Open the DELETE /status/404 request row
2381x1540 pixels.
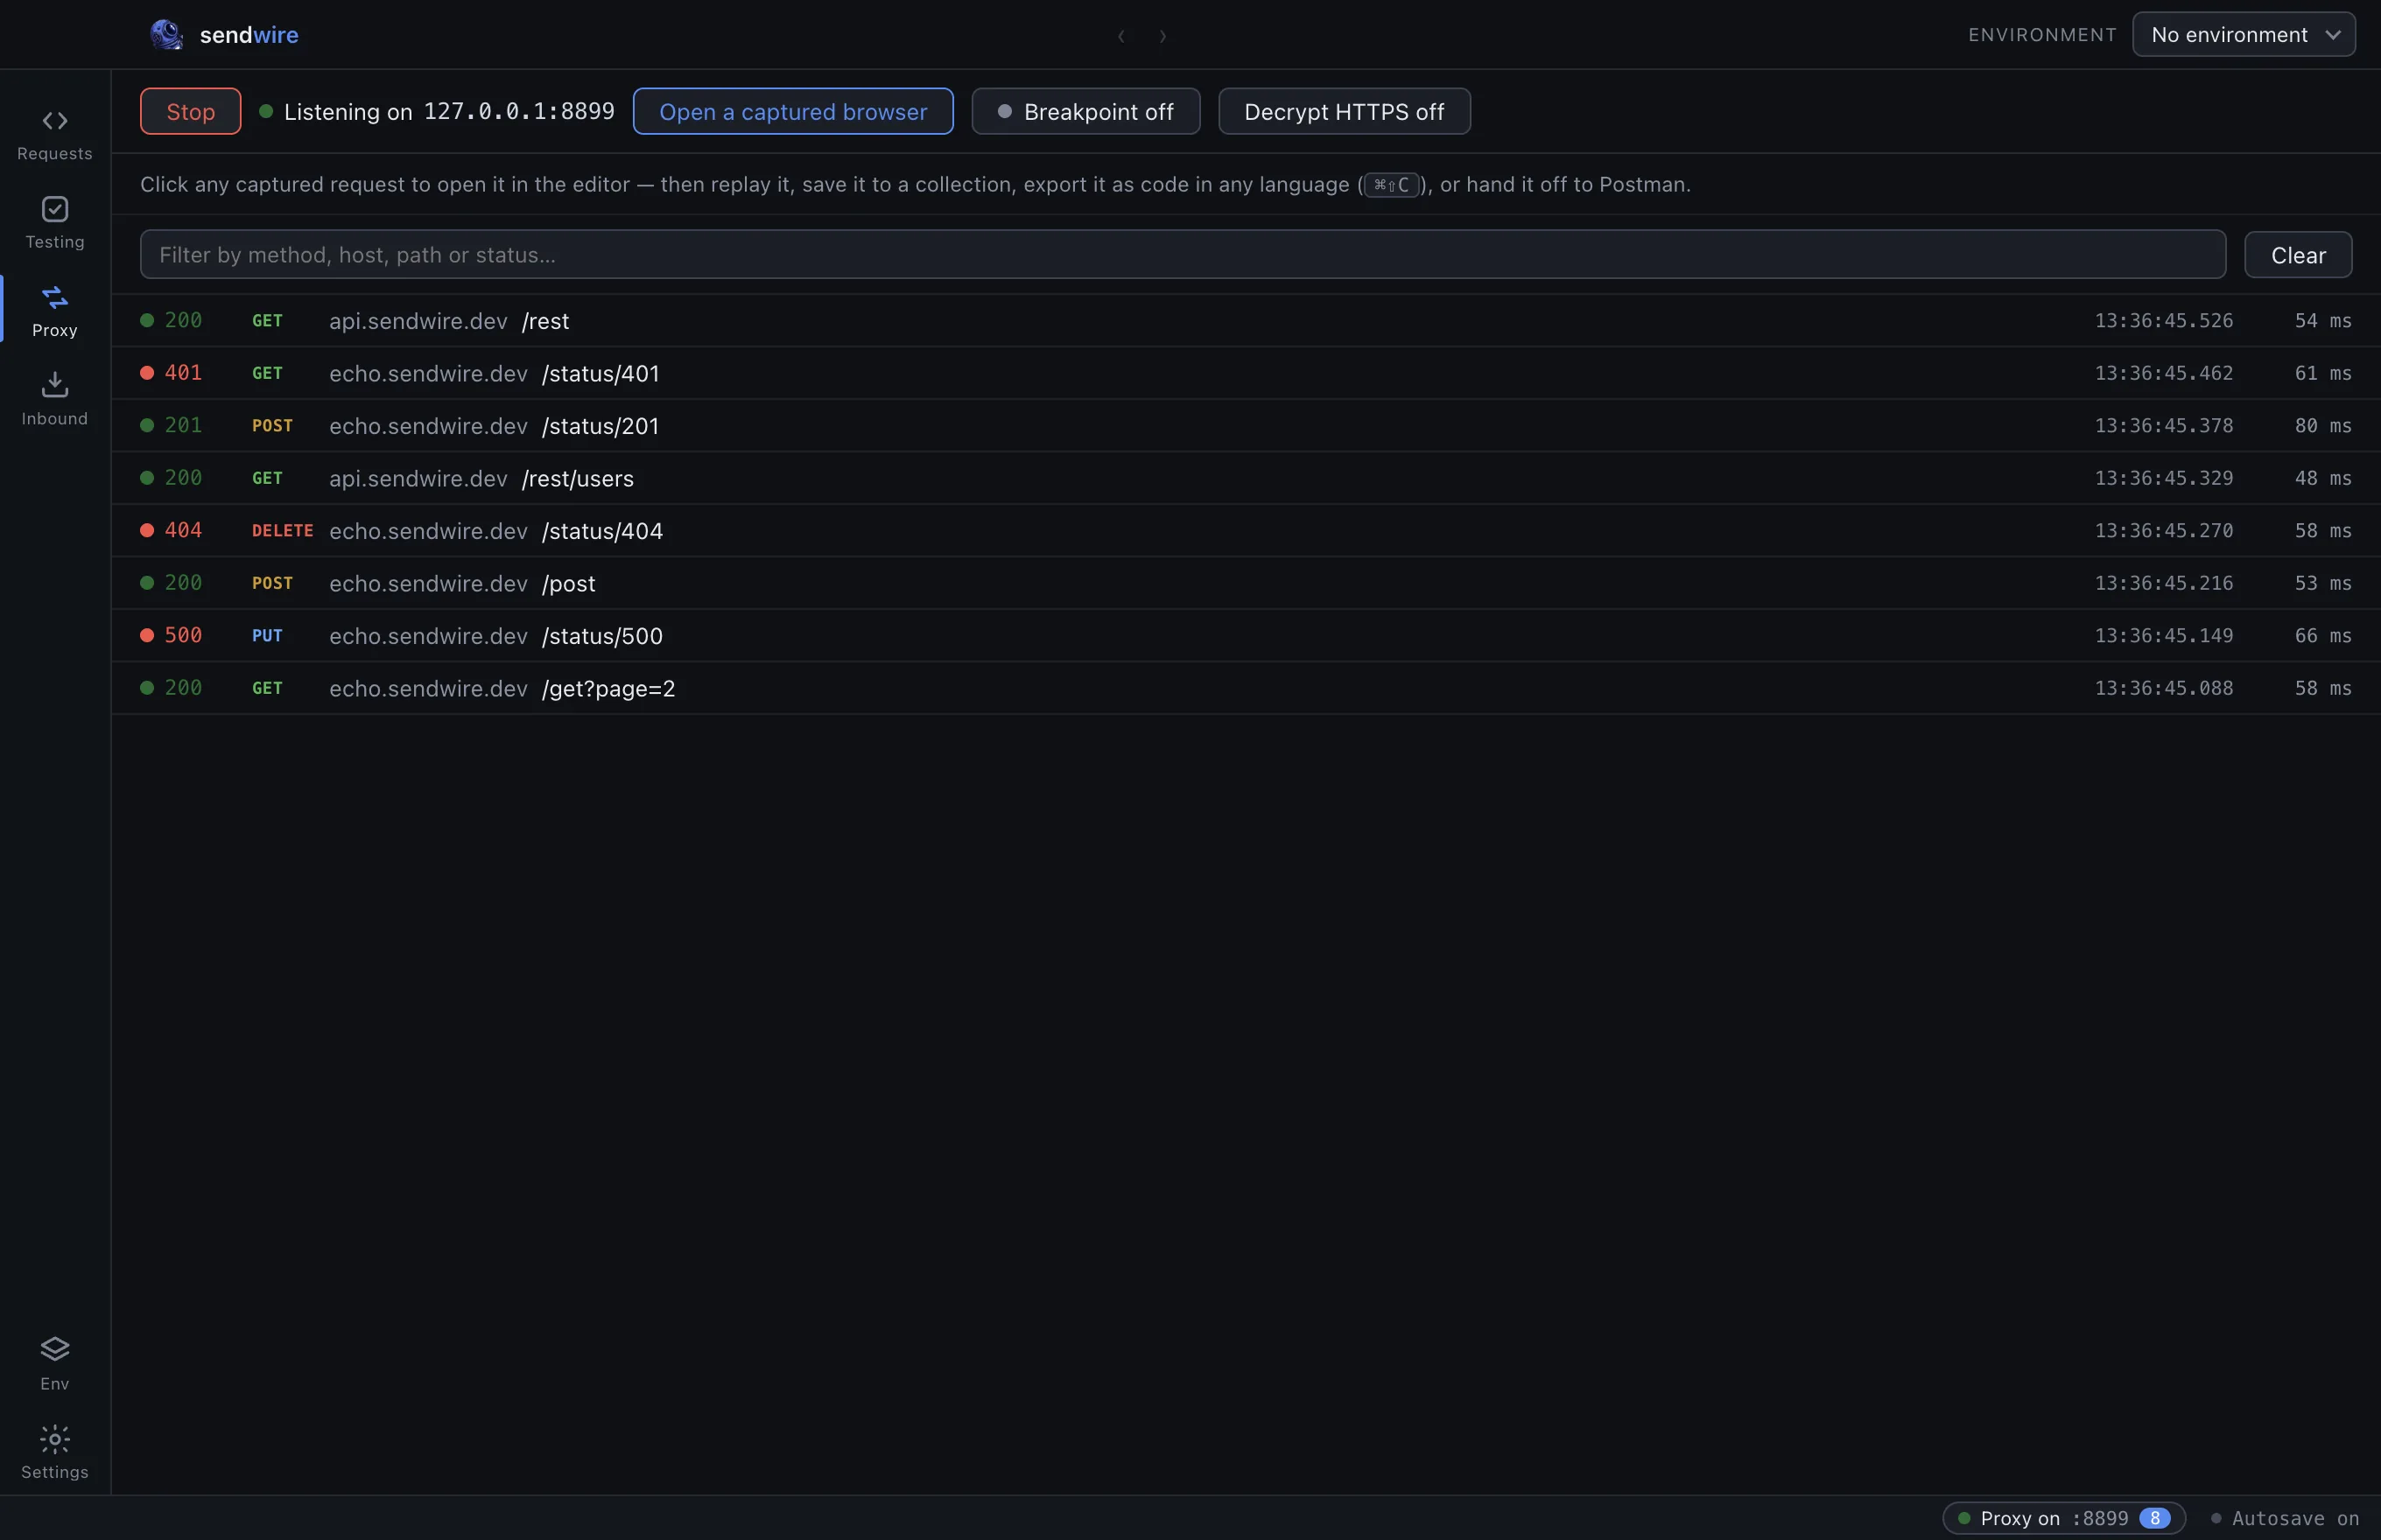point(1246,531)
